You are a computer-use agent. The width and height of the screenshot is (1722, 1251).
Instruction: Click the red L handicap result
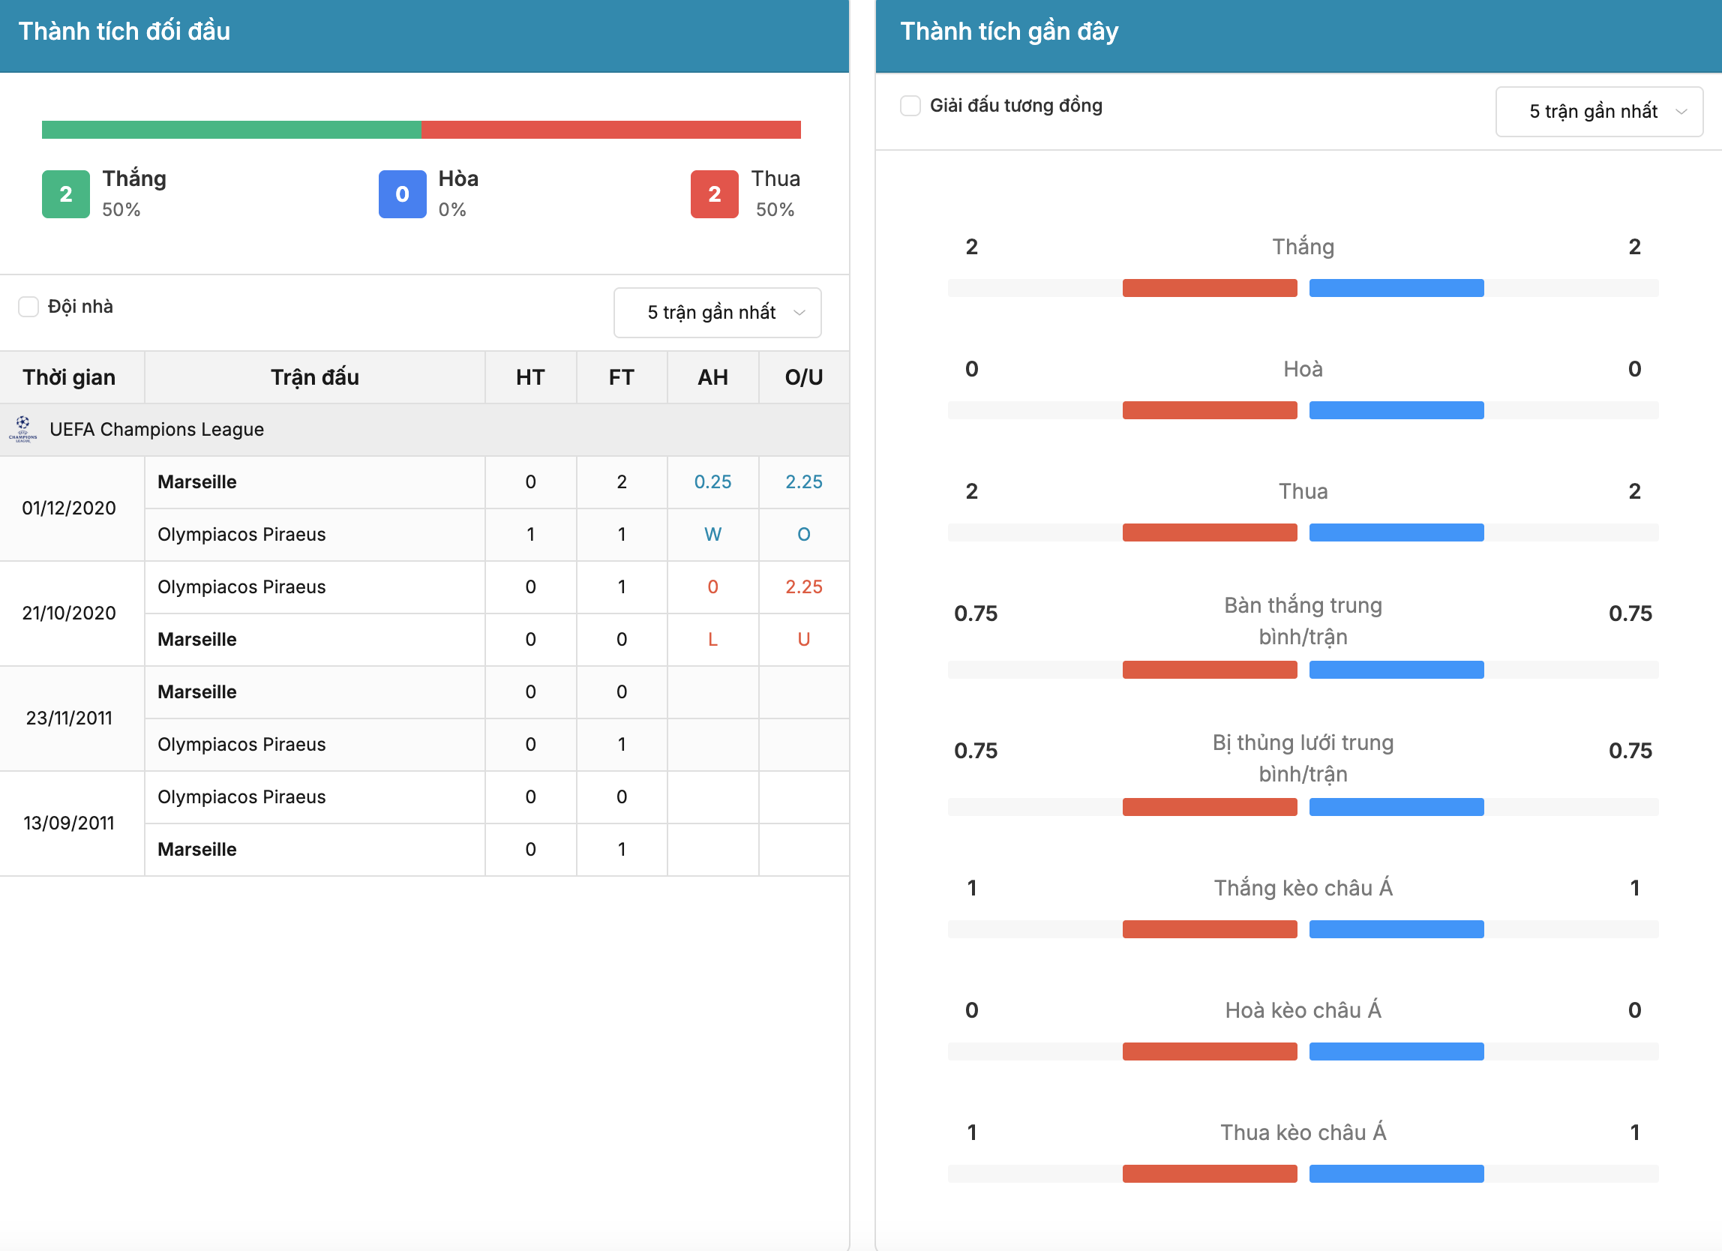[x=713, y=639]
